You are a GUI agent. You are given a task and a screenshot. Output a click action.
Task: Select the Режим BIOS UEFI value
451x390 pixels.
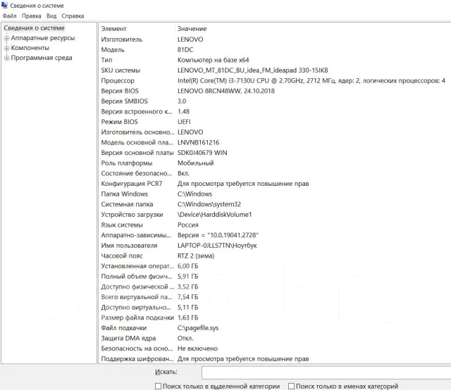184,122
